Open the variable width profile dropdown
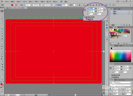This screenshot has height=96, width=133. [43, 5]
